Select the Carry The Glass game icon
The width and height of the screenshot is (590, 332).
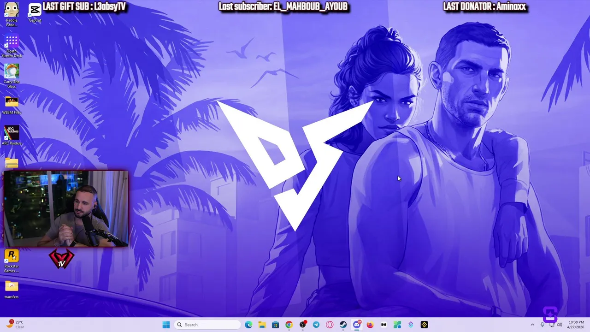pyautogui.click(x=12, y=76)
